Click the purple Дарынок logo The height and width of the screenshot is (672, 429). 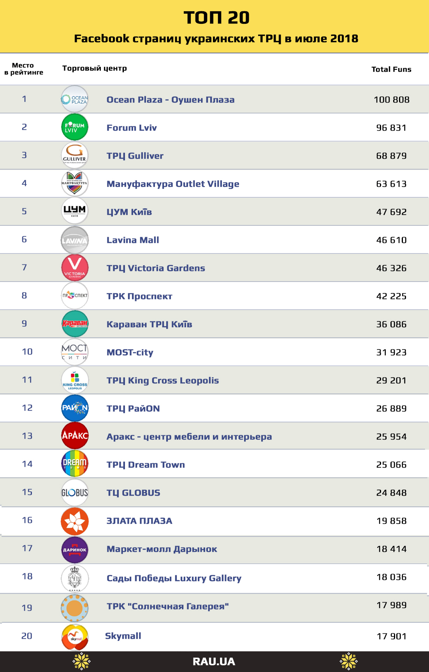pyautogui.click(x=75, y=550)
